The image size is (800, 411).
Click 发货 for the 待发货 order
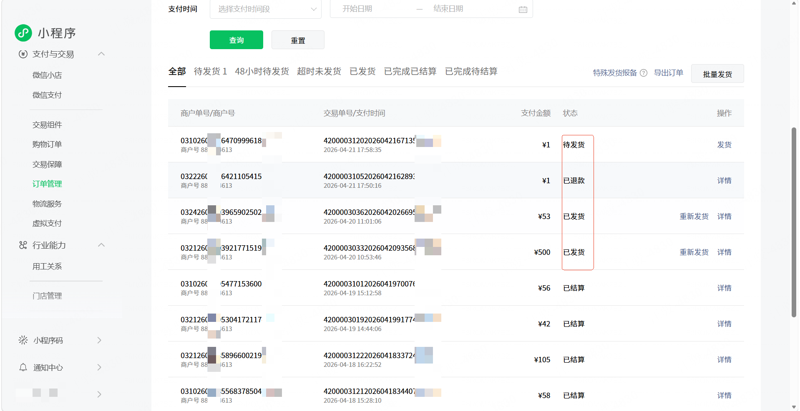724,145
